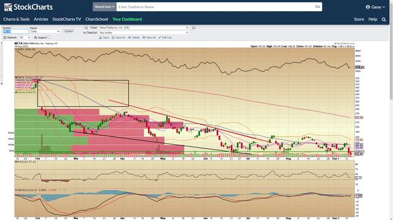Go to Your Dashboard
Image resolution: width=393 pixels, height=221 pixels.
pos(127,19)
